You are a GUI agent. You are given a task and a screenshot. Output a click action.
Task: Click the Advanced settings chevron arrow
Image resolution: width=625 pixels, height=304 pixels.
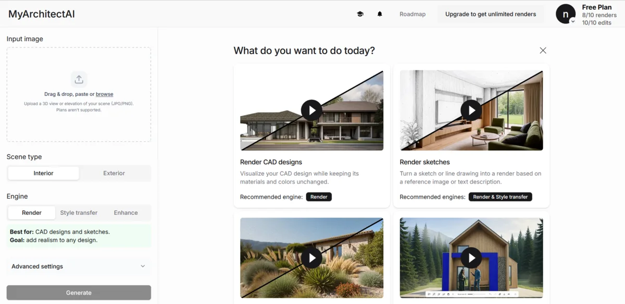click(x=143, y=266)
